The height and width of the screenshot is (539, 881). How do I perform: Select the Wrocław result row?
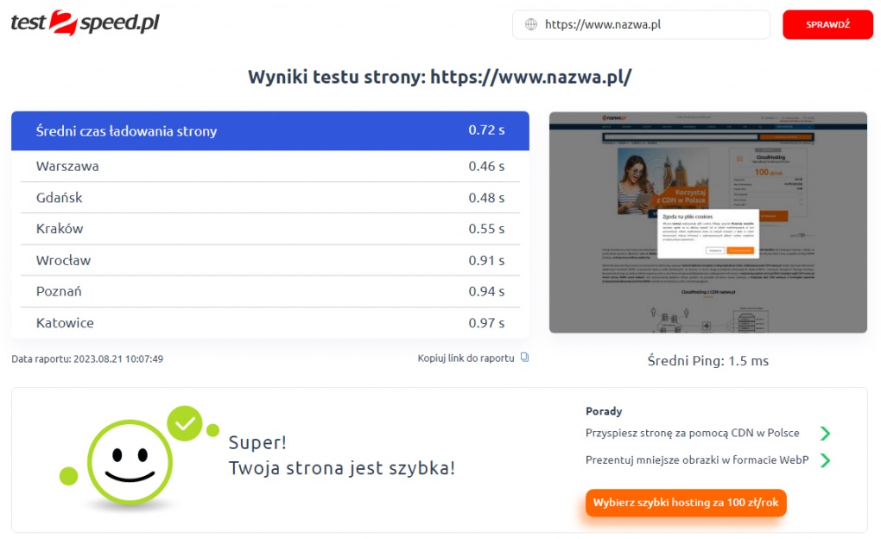269,260
